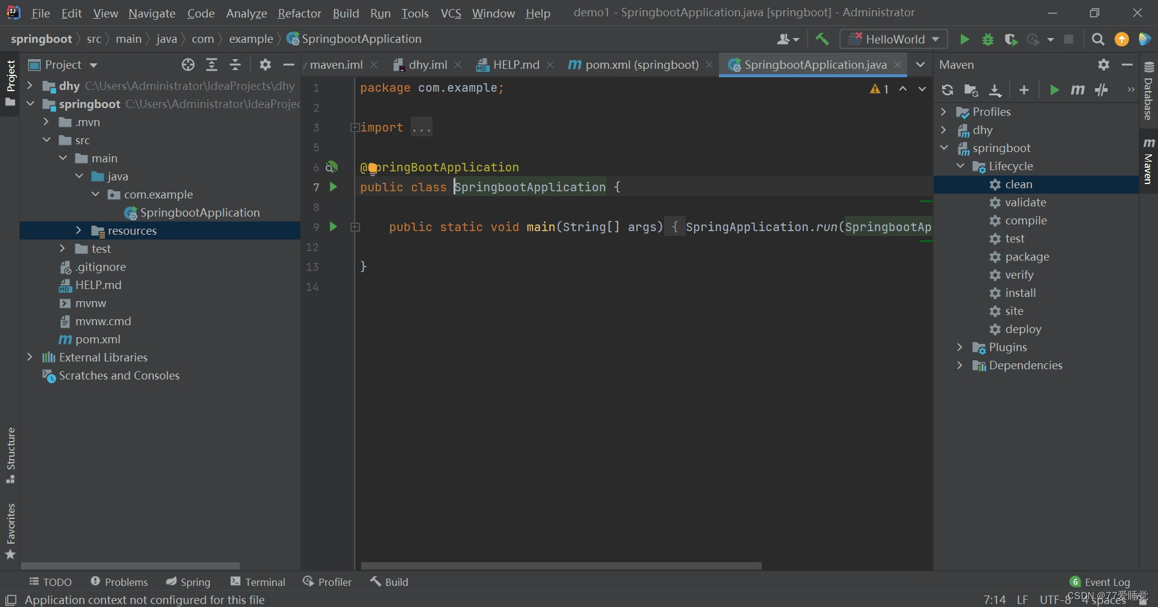Expand Plugins node in Maven panel
The image size is (1158, 607).
coord(960,347)
